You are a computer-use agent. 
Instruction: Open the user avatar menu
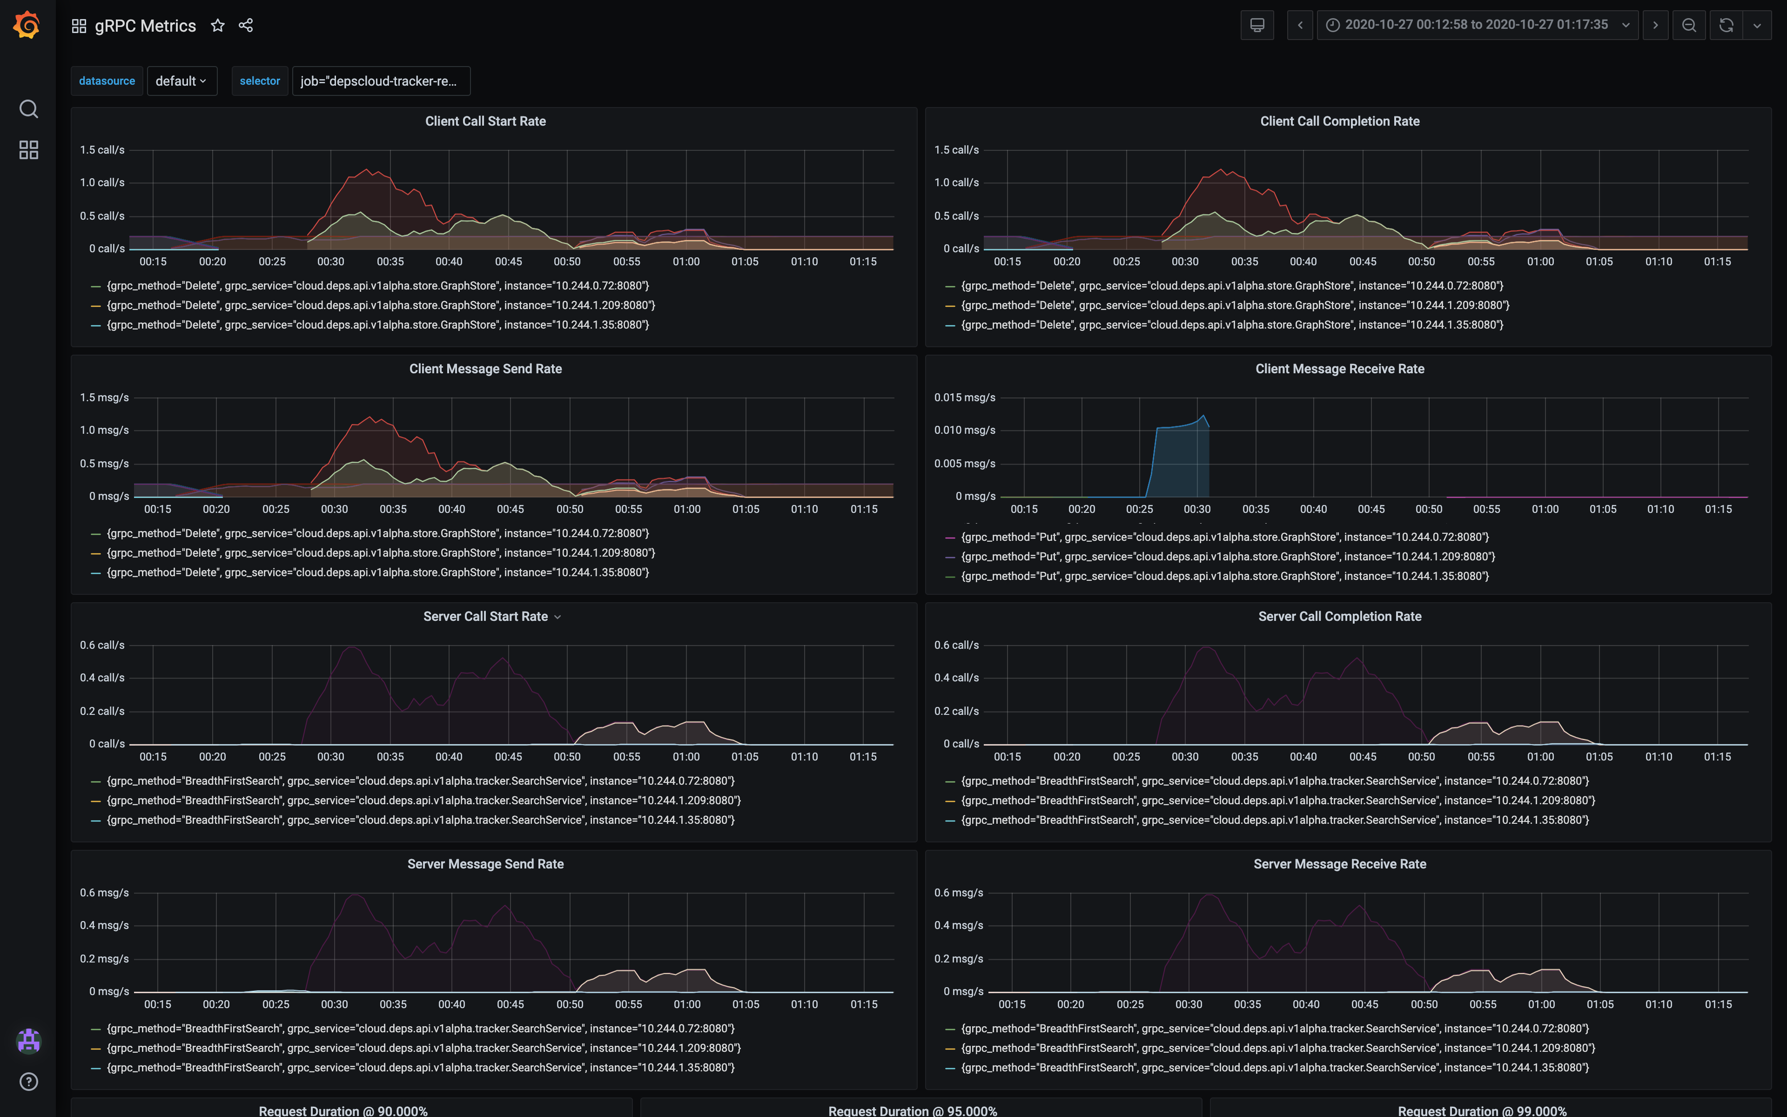28,1041
